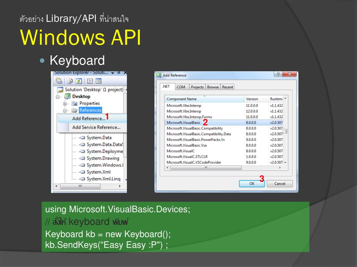Select Microsoft.VisualBasic.Vsa row

coord(224,145)
